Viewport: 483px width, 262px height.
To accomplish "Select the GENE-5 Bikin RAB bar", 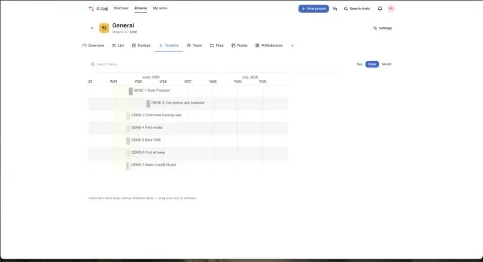I will 128,141.
